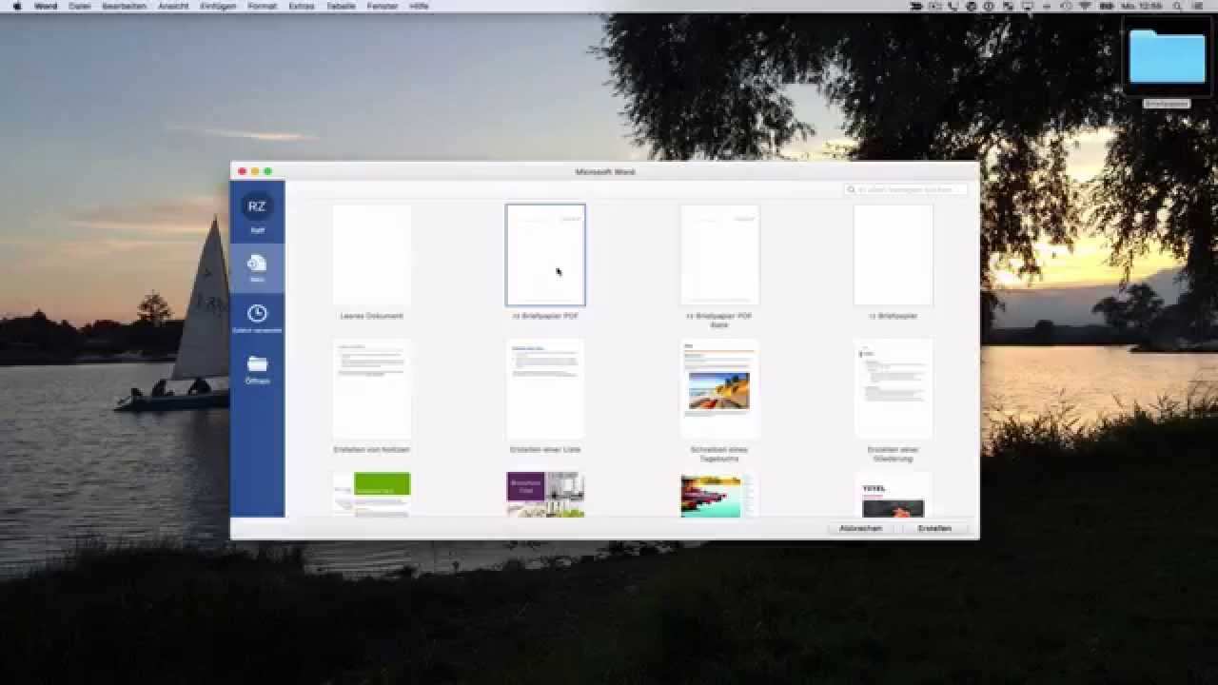Click the Wi-Fi icon in menu bar
Screen dimensions: 1218x685
pyautogui.click(x=1084, y=6)
